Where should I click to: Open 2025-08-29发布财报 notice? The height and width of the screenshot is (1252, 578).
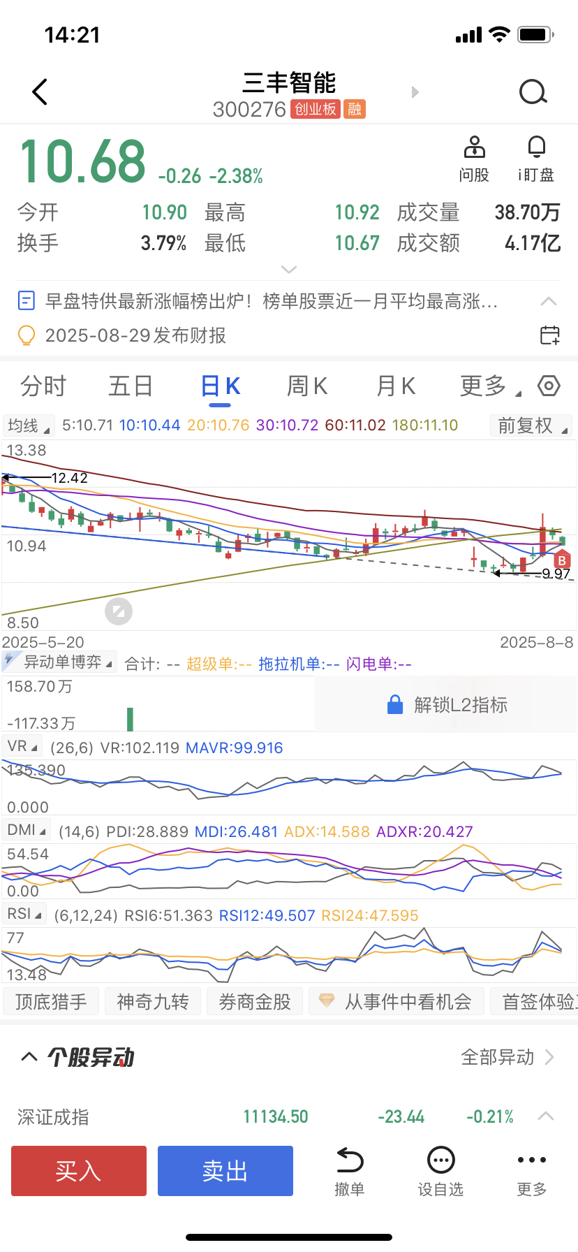[135, 335]
